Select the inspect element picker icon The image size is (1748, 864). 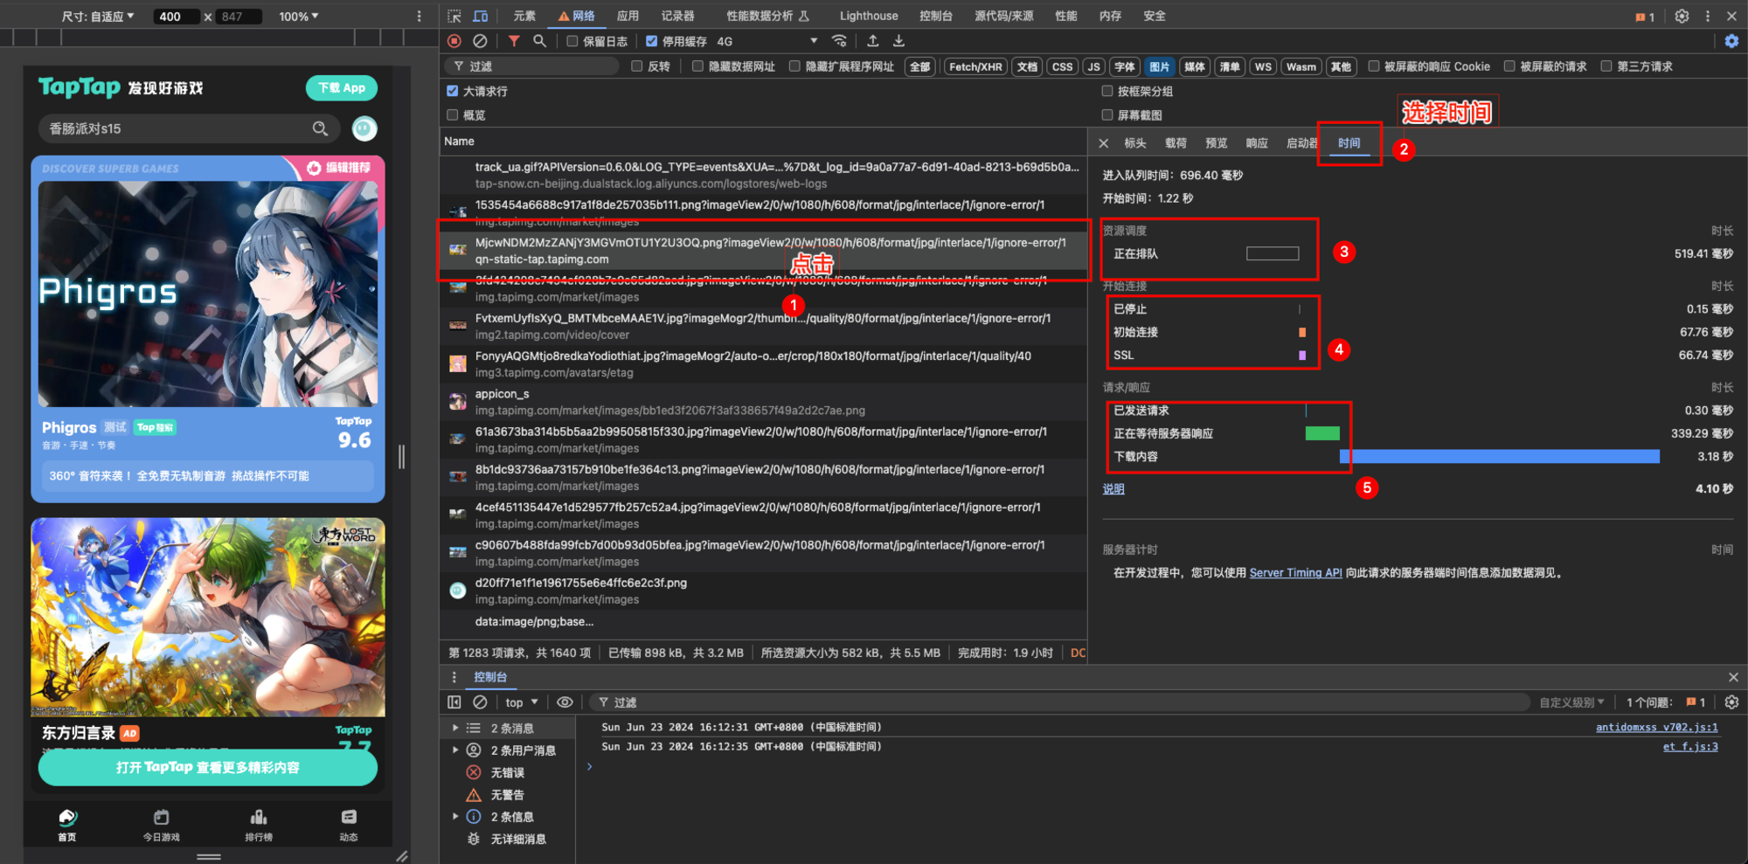[x=454, y=16]
